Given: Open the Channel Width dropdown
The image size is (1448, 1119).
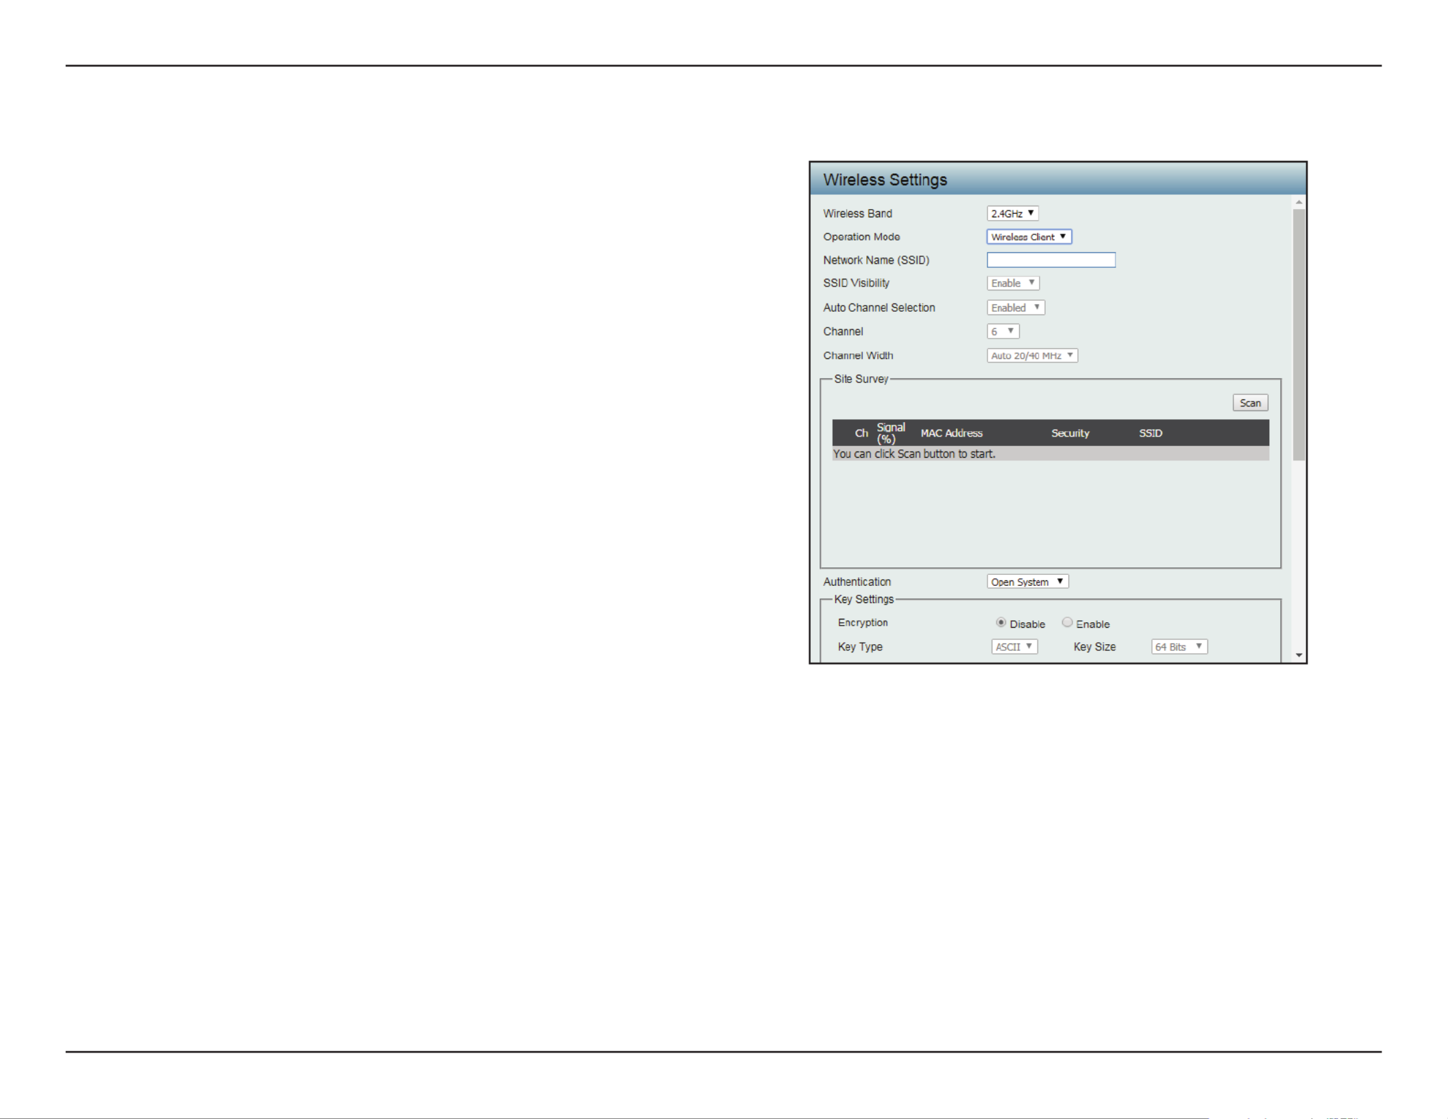Looking at the screenshot, I should click(x=1032, y=356).
